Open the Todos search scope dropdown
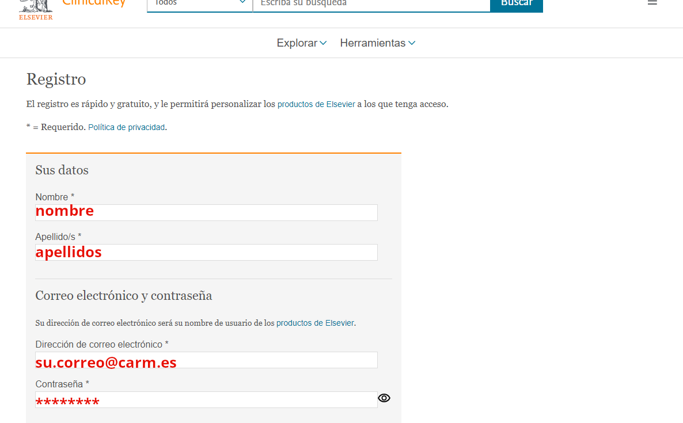The image size is (683, 423). [x=199, y=3]
